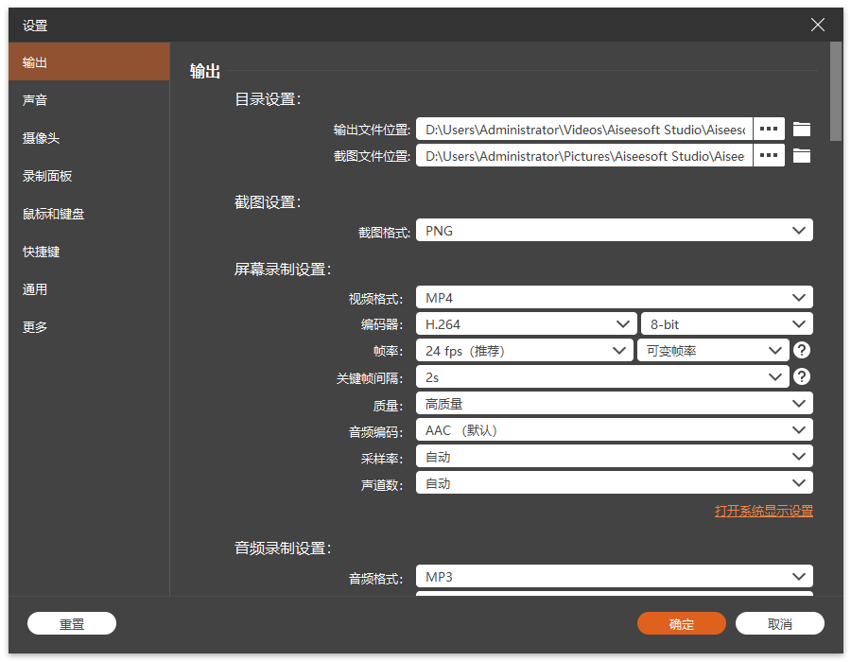Open the 8-bit depth dropdown

tap(726, 324)
